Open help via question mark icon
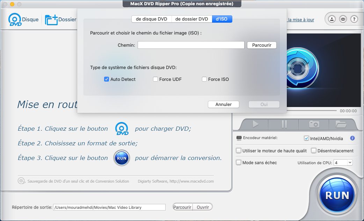The height and width of the screenshot is (221, 364). 354,19
